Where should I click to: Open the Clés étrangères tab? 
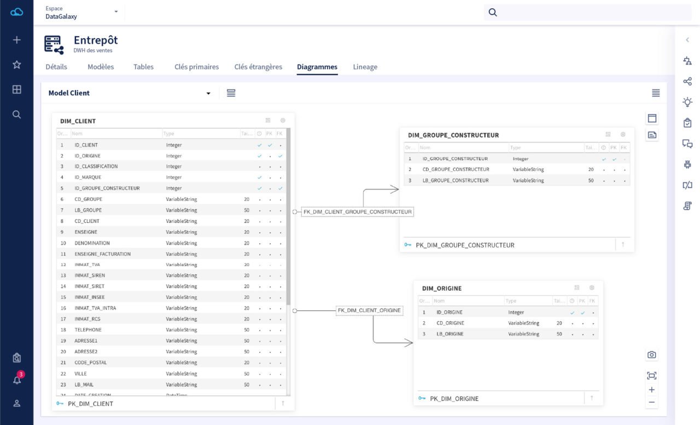pyautogui.click(x=258, y=67)
